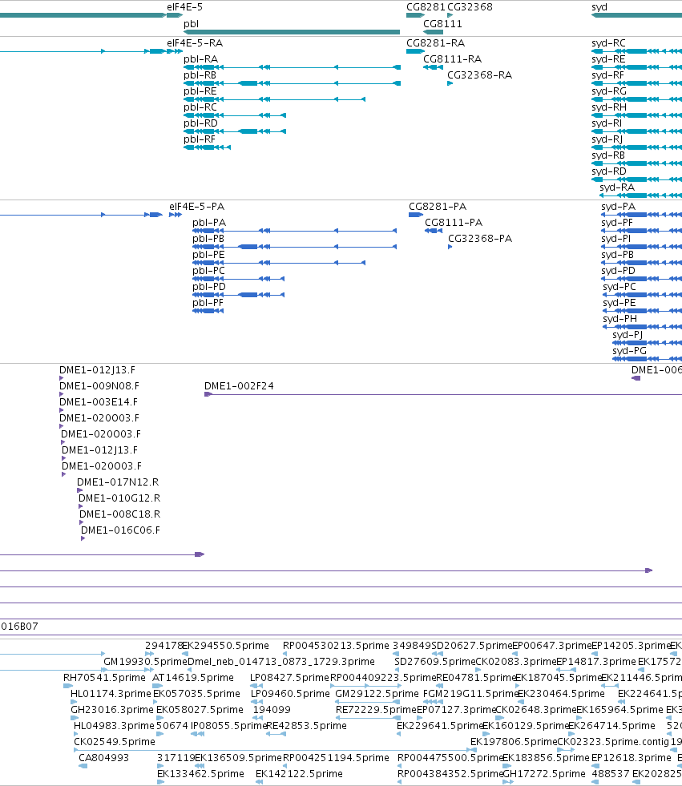Select the syd-PG protein label
The width and height of the screenshot is (682, 786).
(x=629, y=351)
